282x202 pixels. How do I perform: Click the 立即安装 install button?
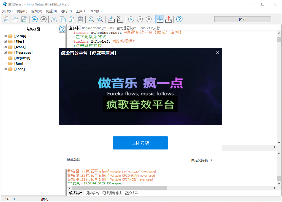click(x=140, y=143)
